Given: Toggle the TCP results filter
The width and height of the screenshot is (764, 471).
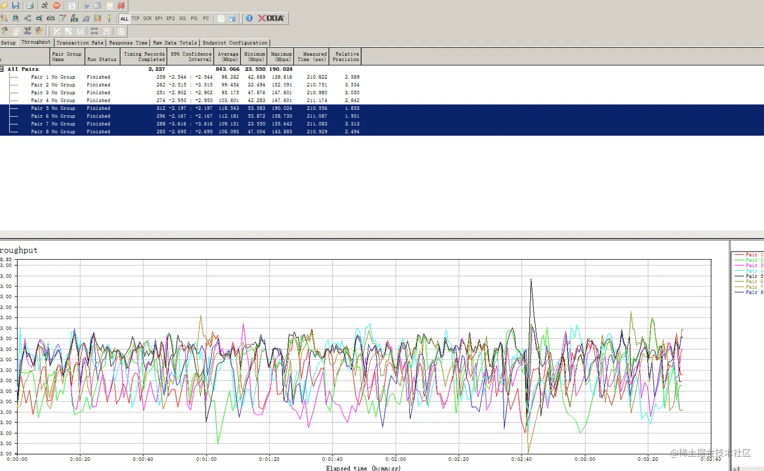Looking at the screenshot, I should point(135,18).
